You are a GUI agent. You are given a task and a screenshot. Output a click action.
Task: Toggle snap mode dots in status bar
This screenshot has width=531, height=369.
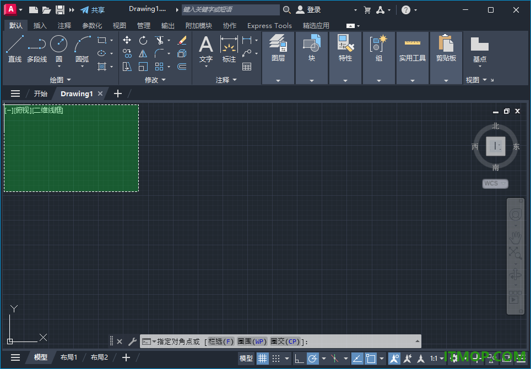pyautogui.click(x=276, y=358)
